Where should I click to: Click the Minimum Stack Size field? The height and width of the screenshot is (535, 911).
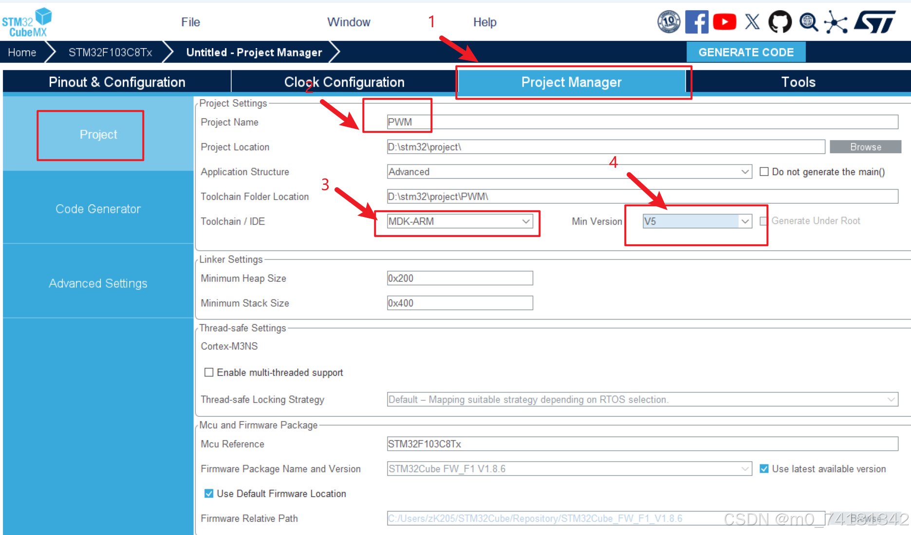click(460, 303)
